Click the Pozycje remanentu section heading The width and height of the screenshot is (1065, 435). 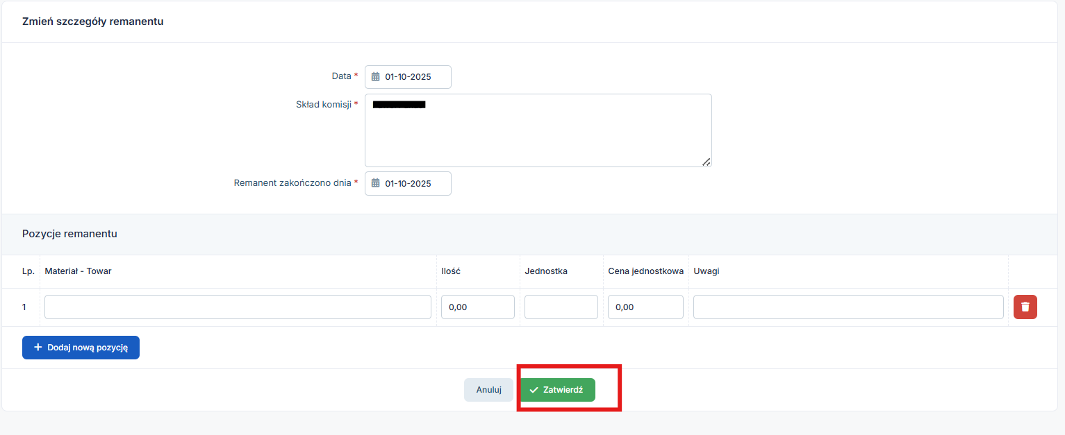pos(69,234)
